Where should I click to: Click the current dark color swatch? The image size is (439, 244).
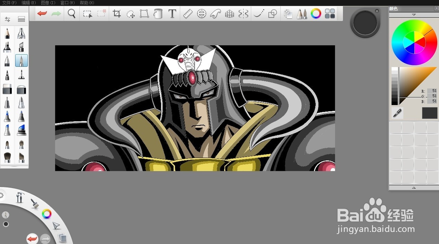coord(429,113)
